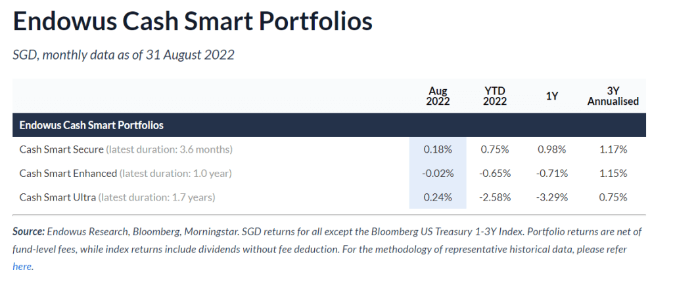Click the 0.18% Aug 2022 cell

(x=438, y=149)
